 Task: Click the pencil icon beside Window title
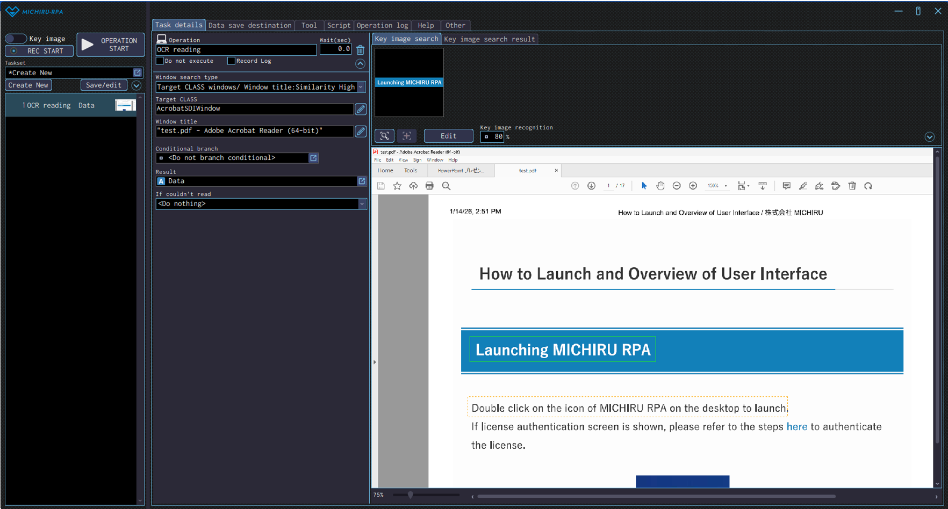pos(361,131)
